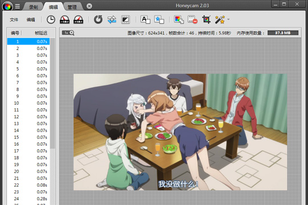The height and width of the screenshot is (205, 308).
Task: Click the slow down speed gauge icon
Action: (64, 19)
